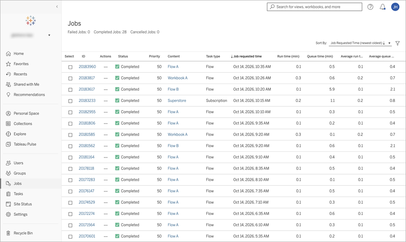
Task: Sort by the Content column header
Action: [x=173, y=57]
